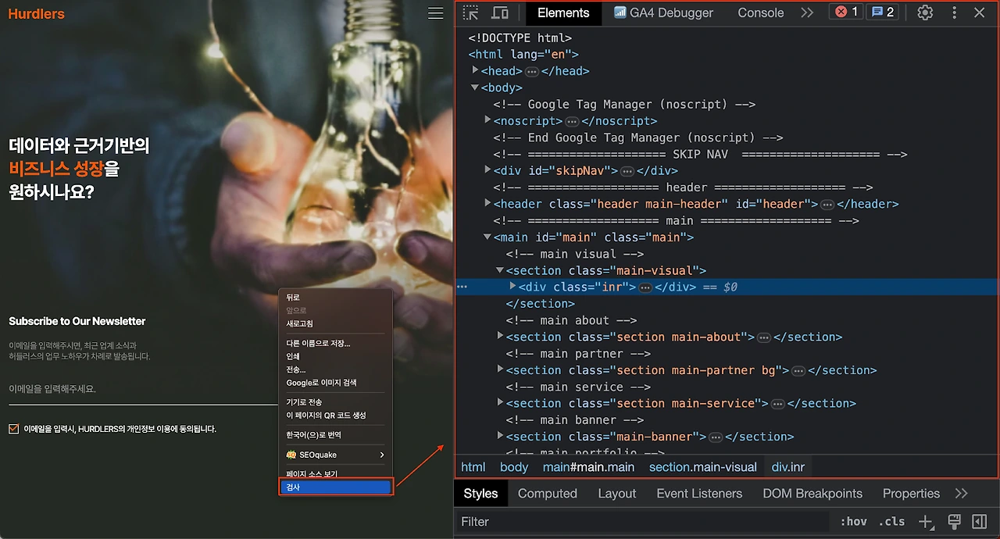Viewport: 1000px width, 539px height.
Task: Select the Computed tab
Action: 547,494
